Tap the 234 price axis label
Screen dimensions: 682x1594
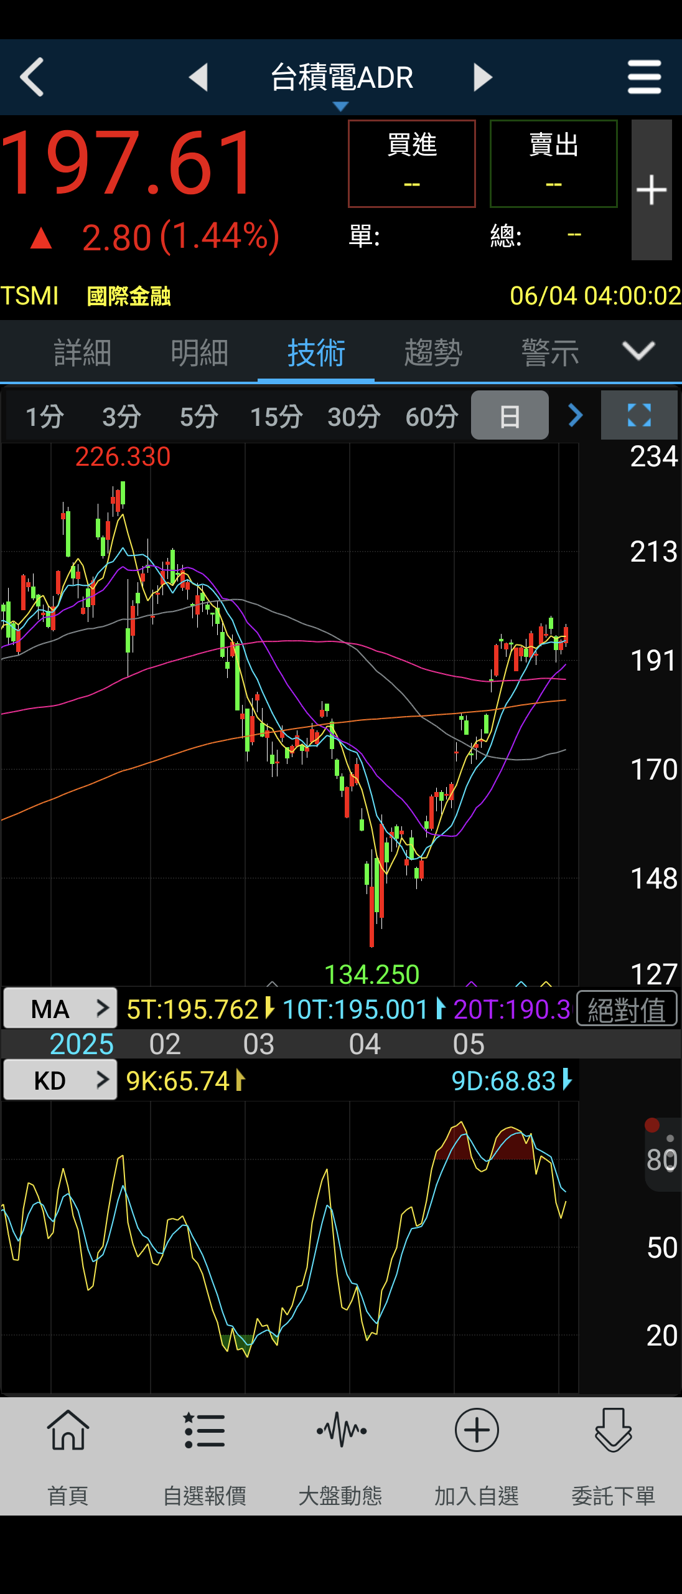(x=653, y=456)
